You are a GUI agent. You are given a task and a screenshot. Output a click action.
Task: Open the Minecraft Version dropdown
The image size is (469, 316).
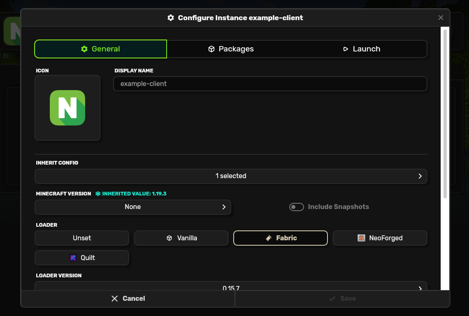pyautogui.click(x=132, y=207)
